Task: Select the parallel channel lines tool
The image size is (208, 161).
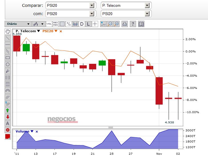Action: point(8,51)
